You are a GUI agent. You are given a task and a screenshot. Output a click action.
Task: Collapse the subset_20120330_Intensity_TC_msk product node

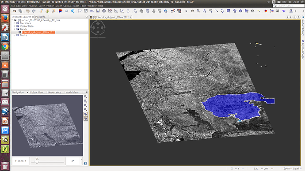click(x=12, y=20)
